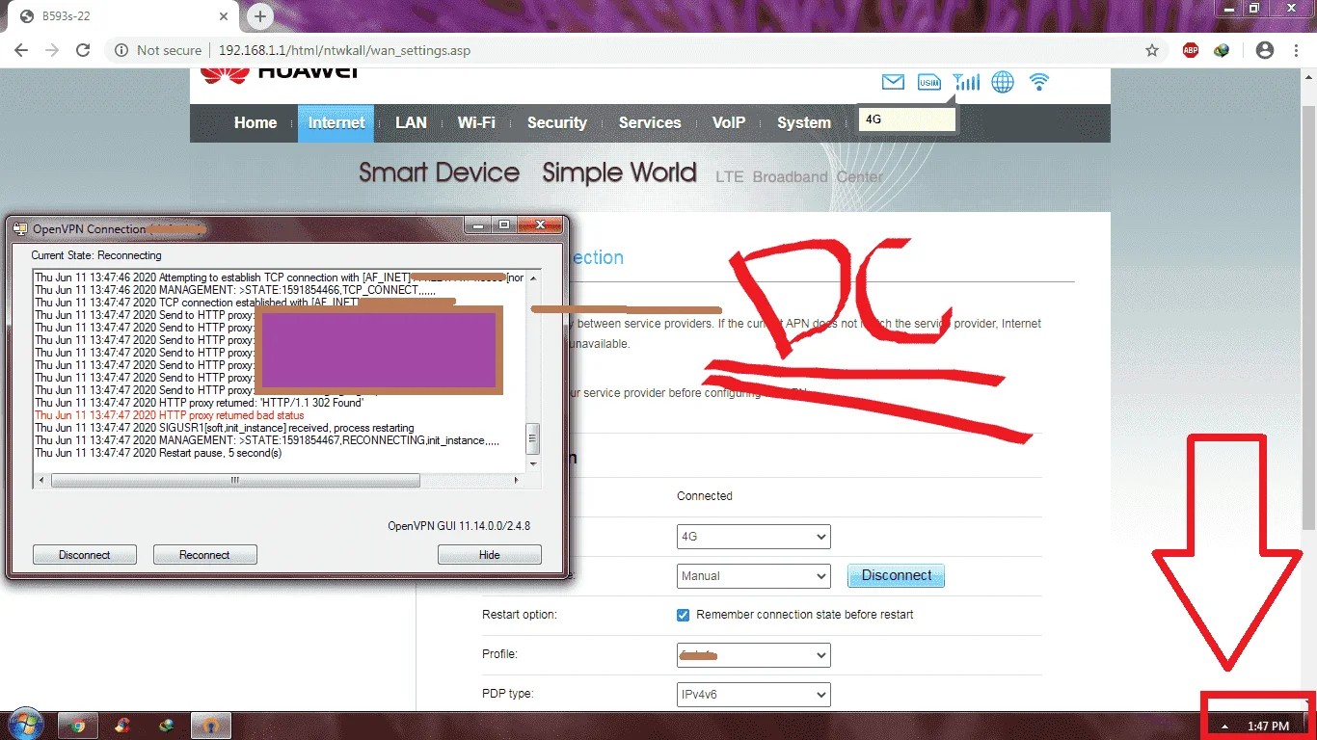Image resolution: width=1317 pixels, height=740 pixels.
Task: Click the OpenVPN GUI taskbar icon
Action: 211,726
